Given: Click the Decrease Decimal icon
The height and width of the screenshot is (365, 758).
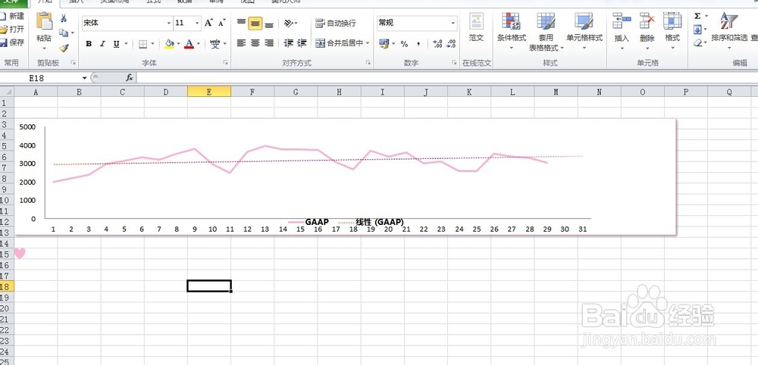Looking at the screenshot, I should click(x=451, y=44).
